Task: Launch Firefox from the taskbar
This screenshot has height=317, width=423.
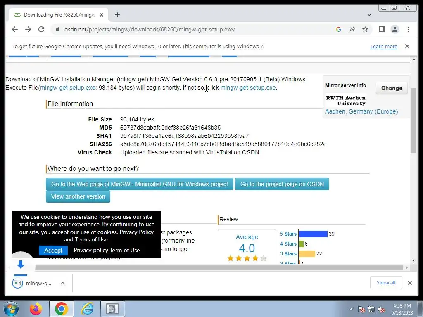Action: (36, 309)
